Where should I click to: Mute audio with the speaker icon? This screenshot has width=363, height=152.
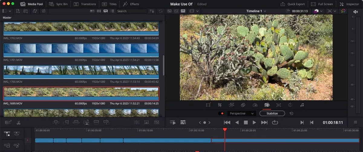[x=355, y=11]
